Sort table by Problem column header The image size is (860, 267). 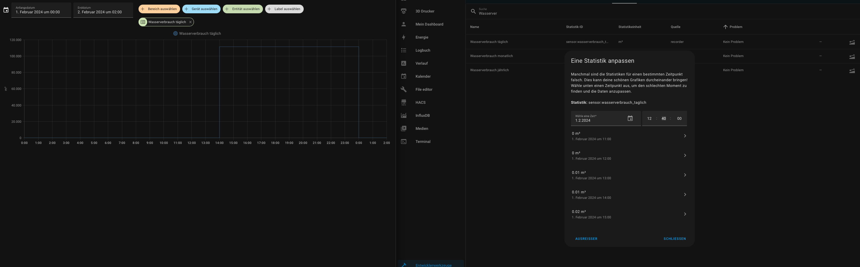736,27
